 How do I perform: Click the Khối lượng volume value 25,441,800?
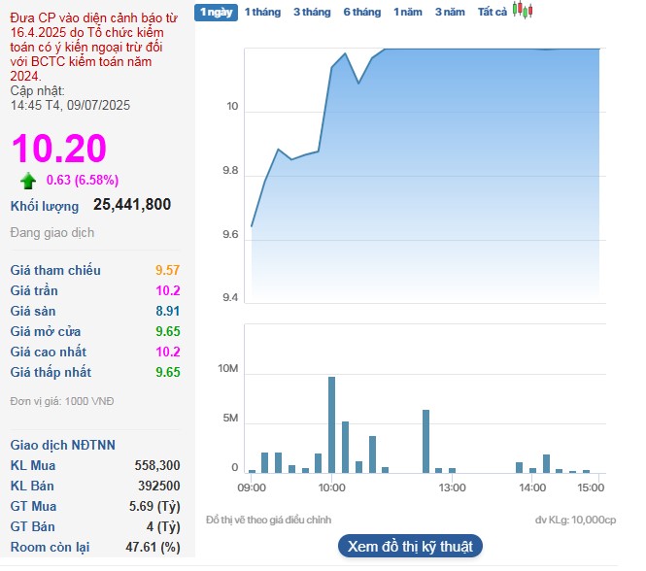pos(132,204)
